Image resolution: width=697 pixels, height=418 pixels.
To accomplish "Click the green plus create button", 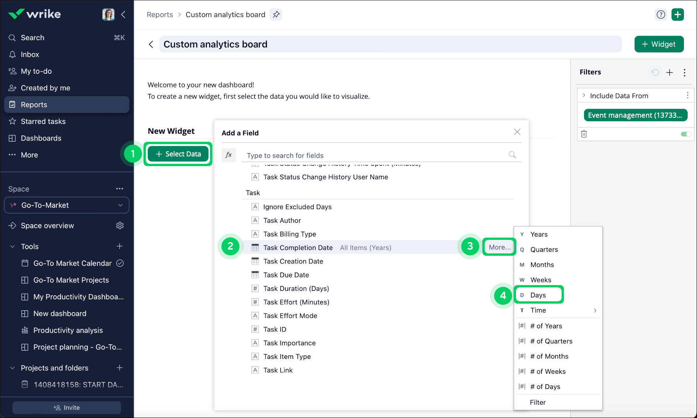I will 677,15.
